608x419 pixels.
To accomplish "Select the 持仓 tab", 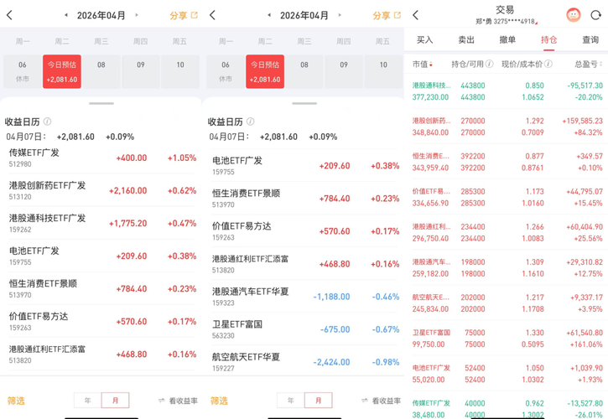I will (x=548, y=39).
